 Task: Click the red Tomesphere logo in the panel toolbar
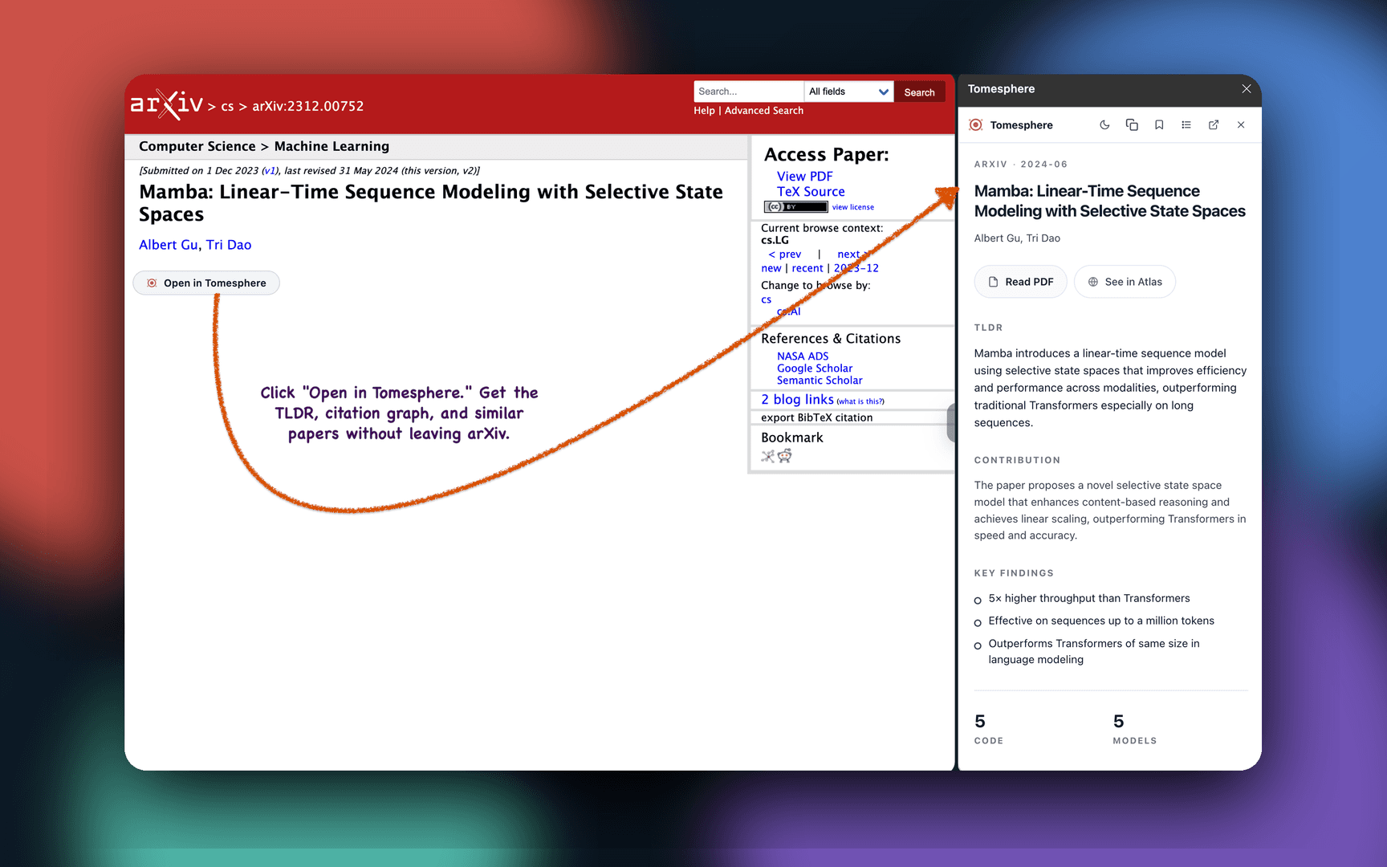pos(976,124)
